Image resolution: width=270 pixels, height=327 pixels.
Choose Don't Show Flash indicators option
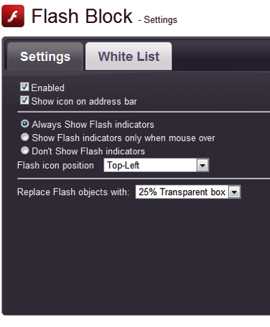click(25, 151)
